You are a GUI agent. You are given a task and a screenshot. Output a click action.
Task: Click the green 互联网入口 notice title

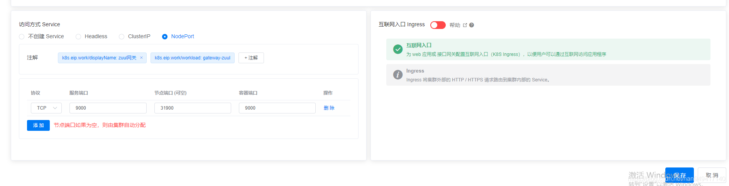point(419,45)
